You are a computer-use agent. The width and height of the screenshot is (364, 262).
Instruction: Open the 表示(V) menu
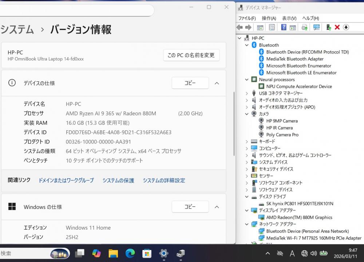289,18
